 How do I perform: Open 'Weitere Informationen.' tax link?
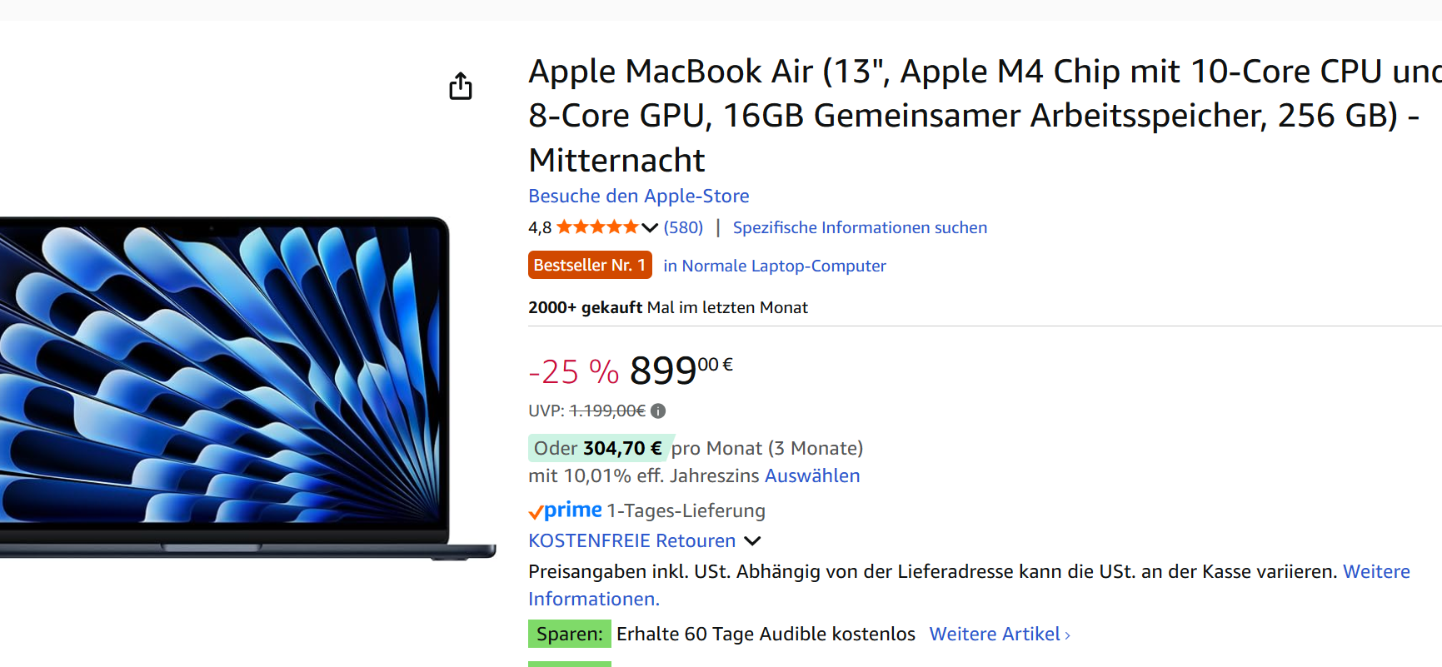click(x=594, y=599)
